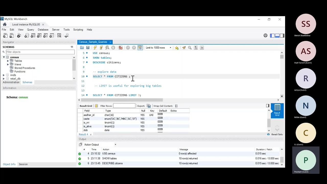Close the Local instance MySQL80 tab

pos(43,25)
